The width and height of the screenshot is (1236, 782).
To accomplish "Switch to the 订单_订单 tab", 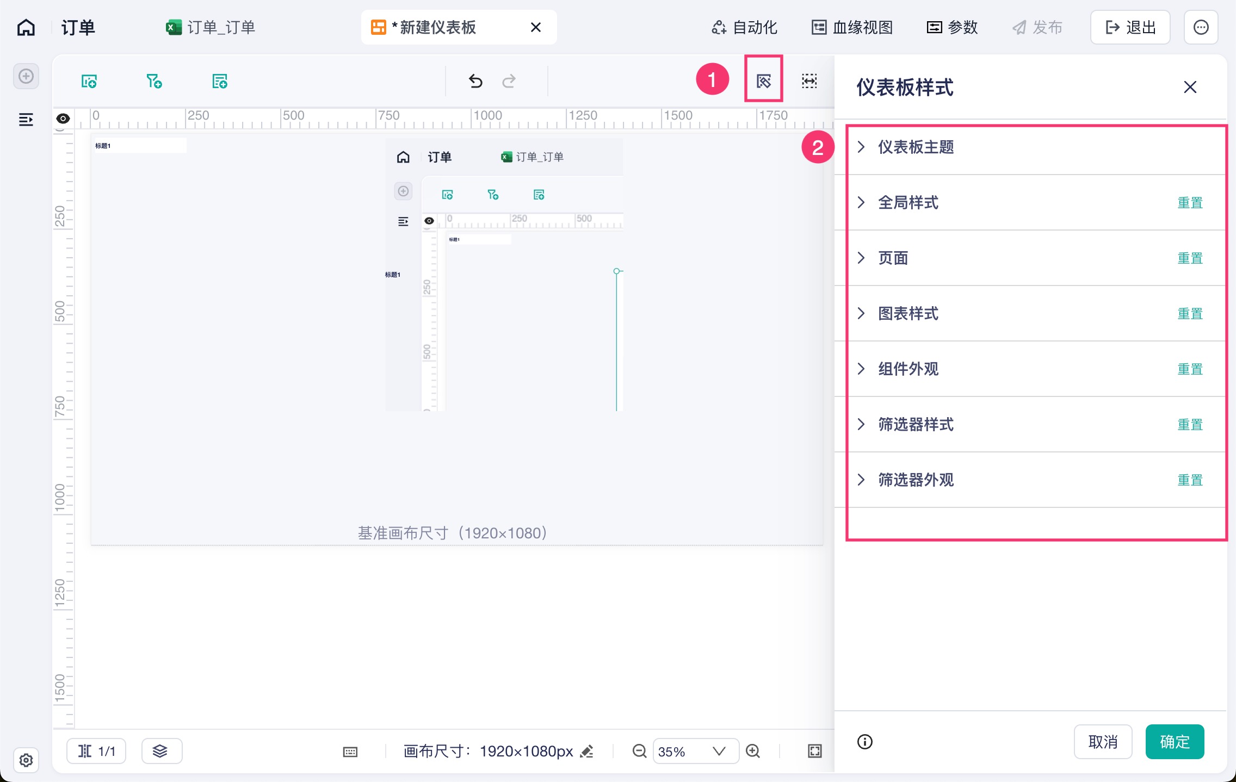I will point(211,27).
